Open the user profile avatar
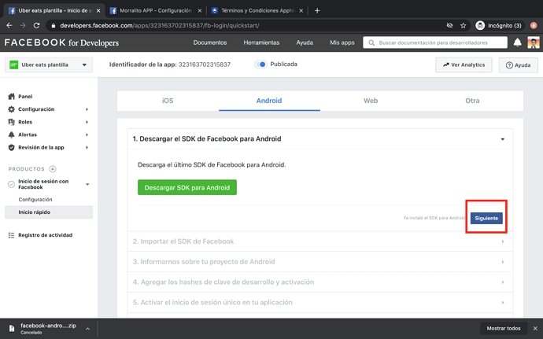Screen dimensions: 543x339 tap(534, 42)
